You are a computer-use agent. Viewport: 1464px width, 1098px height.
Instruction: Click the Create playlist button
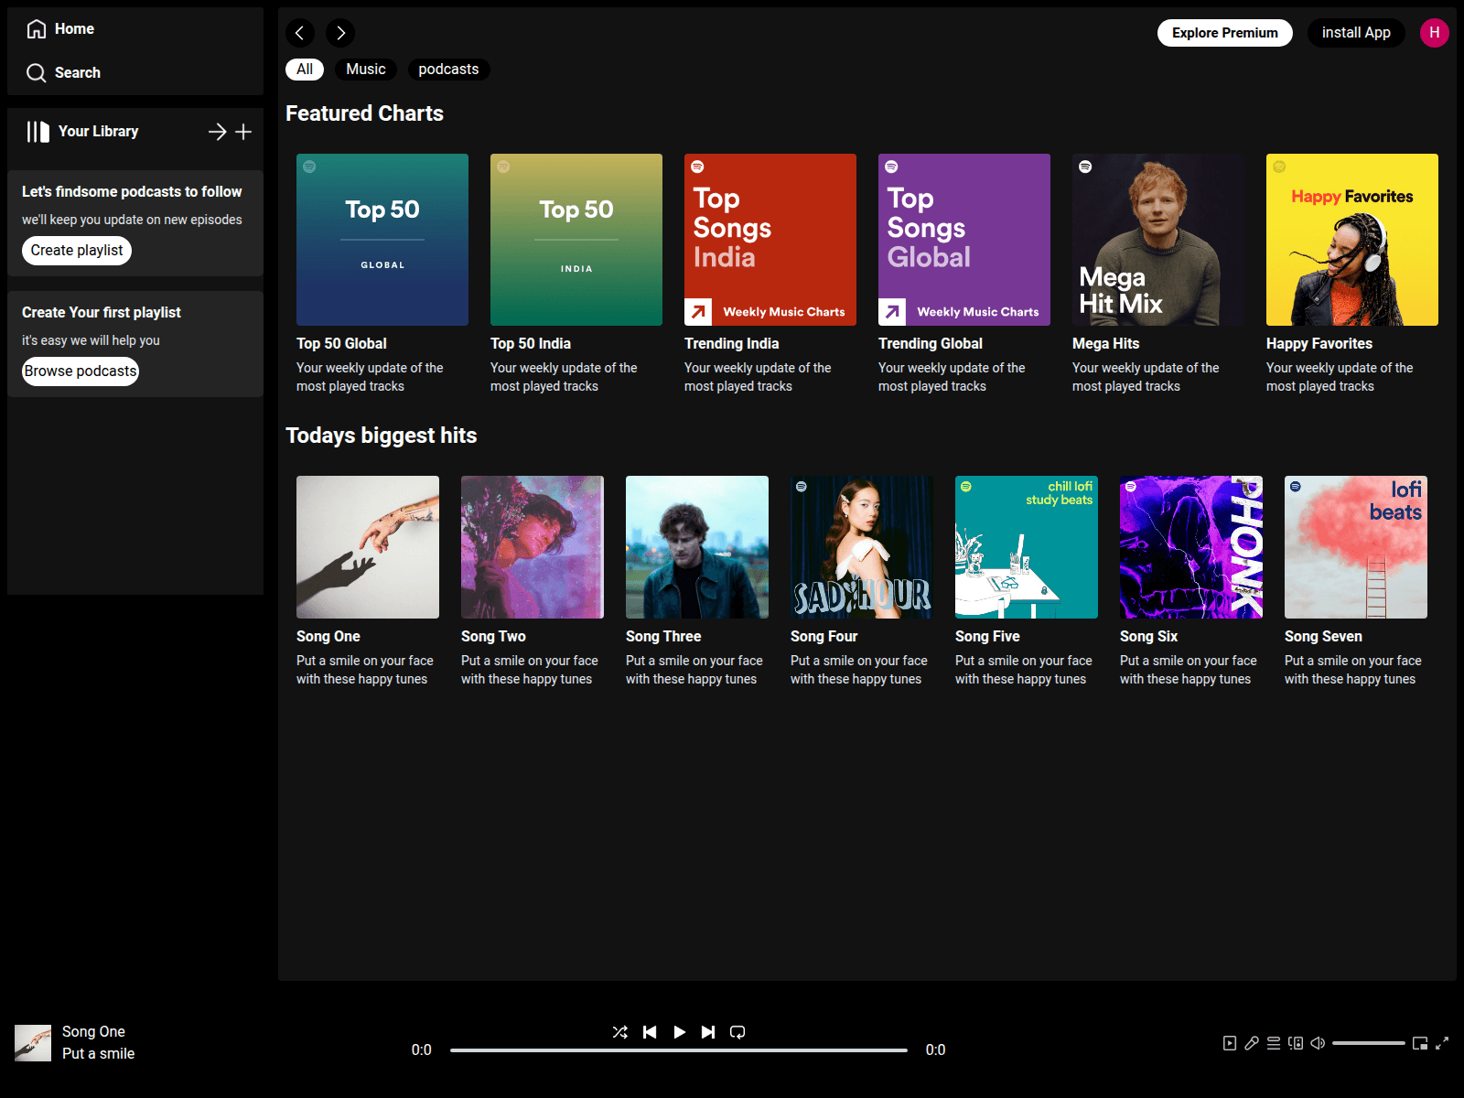pyautogui.click(x=77, y=251)
